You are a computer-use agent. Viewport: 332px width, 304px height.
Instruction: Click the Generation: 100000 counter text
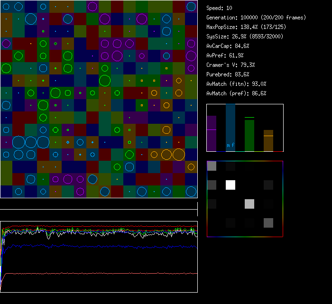point(256,18)
